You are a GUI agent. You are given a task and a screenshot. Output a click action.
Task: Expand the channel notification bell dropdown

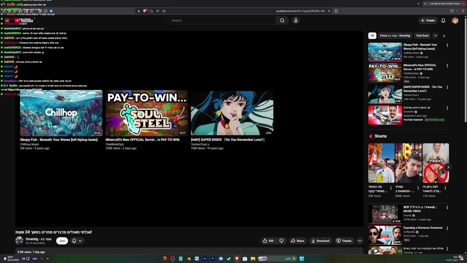[77, 241]
